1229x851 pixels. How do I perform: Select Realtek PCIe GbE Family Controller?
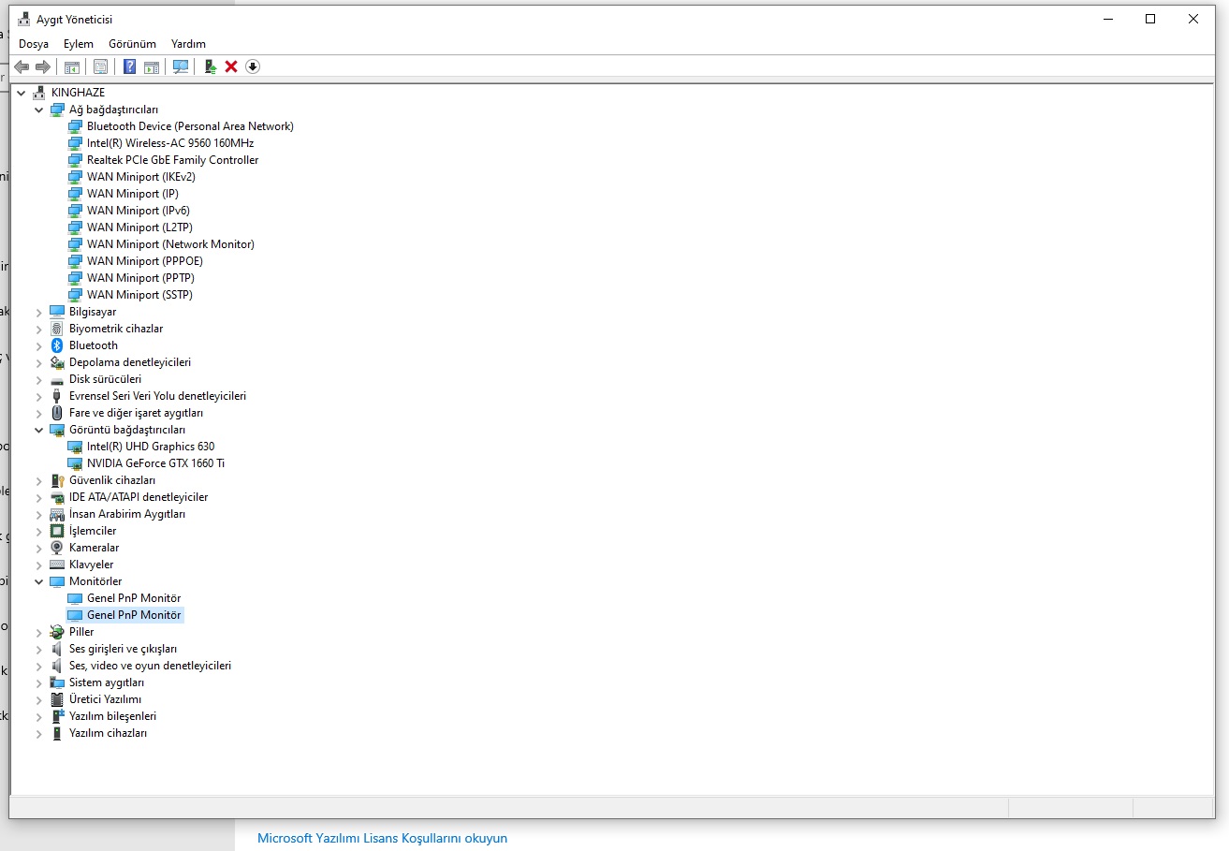click(x=172, y=160)
